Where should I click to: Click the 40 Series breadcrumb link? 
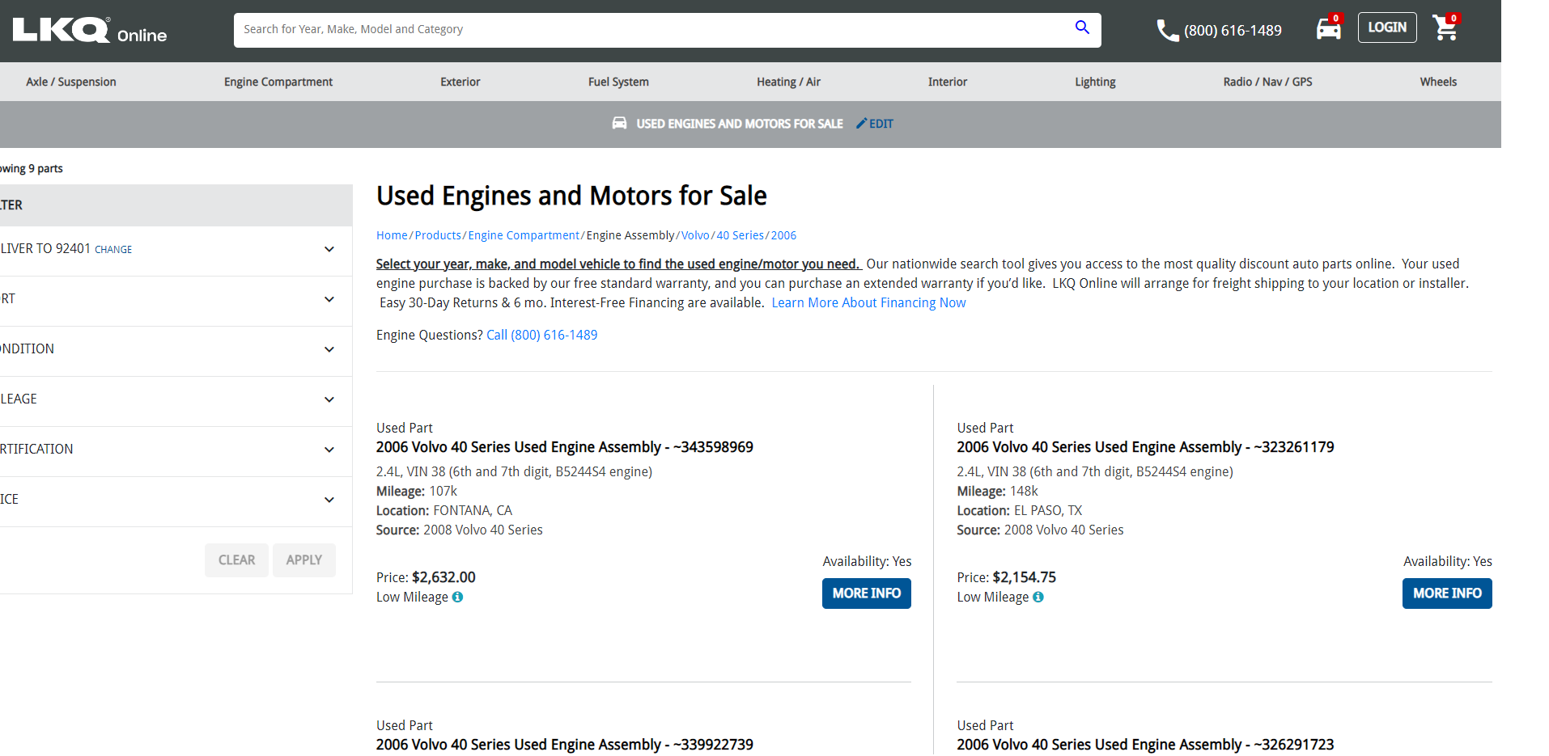(740, 235)
